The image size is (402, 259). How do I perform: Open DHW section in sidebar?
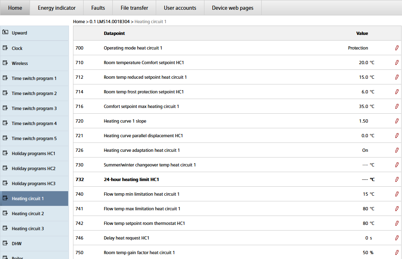[x=17, y=244]
